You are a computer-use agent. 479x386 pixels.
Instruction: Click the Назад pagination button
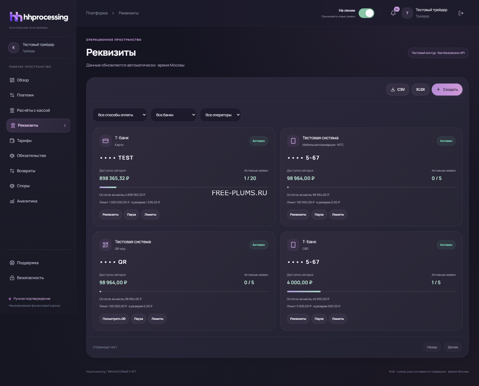point(432,347)
